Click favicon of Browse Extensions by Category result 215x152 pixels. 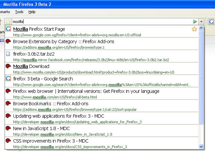point(8,41)
